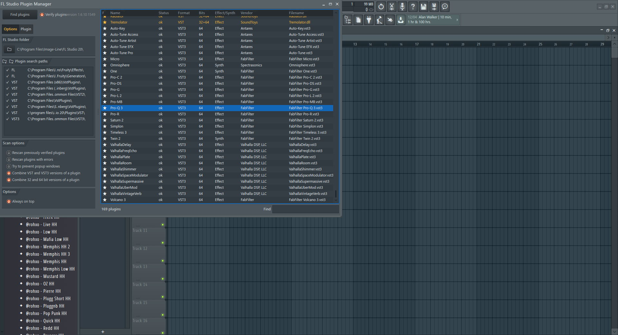
Task: Click the content download icon
Action: click(x=401, y=20)
